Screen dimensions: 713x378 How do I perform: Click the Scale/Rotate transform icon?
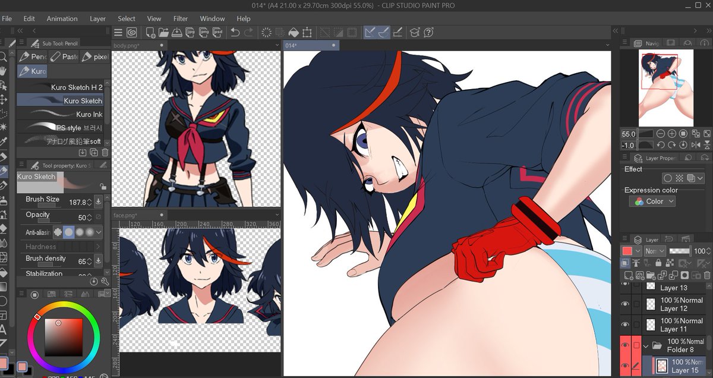(x=307, y=32)
